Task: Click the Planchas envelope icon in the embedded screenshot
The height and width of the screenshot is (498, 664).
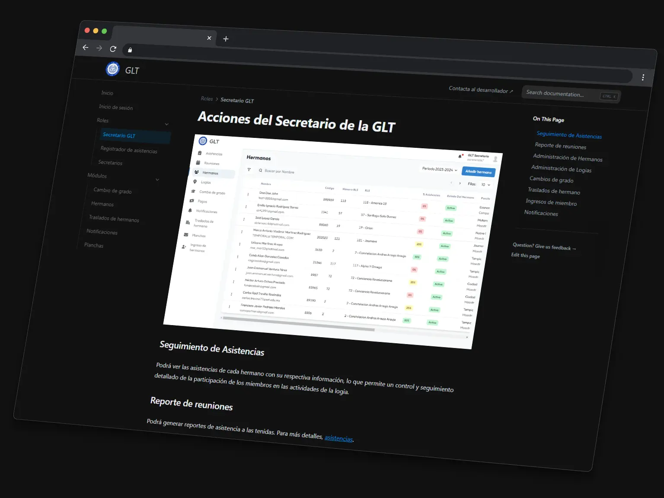Action: pyautogui.click(x=186, y=235)
